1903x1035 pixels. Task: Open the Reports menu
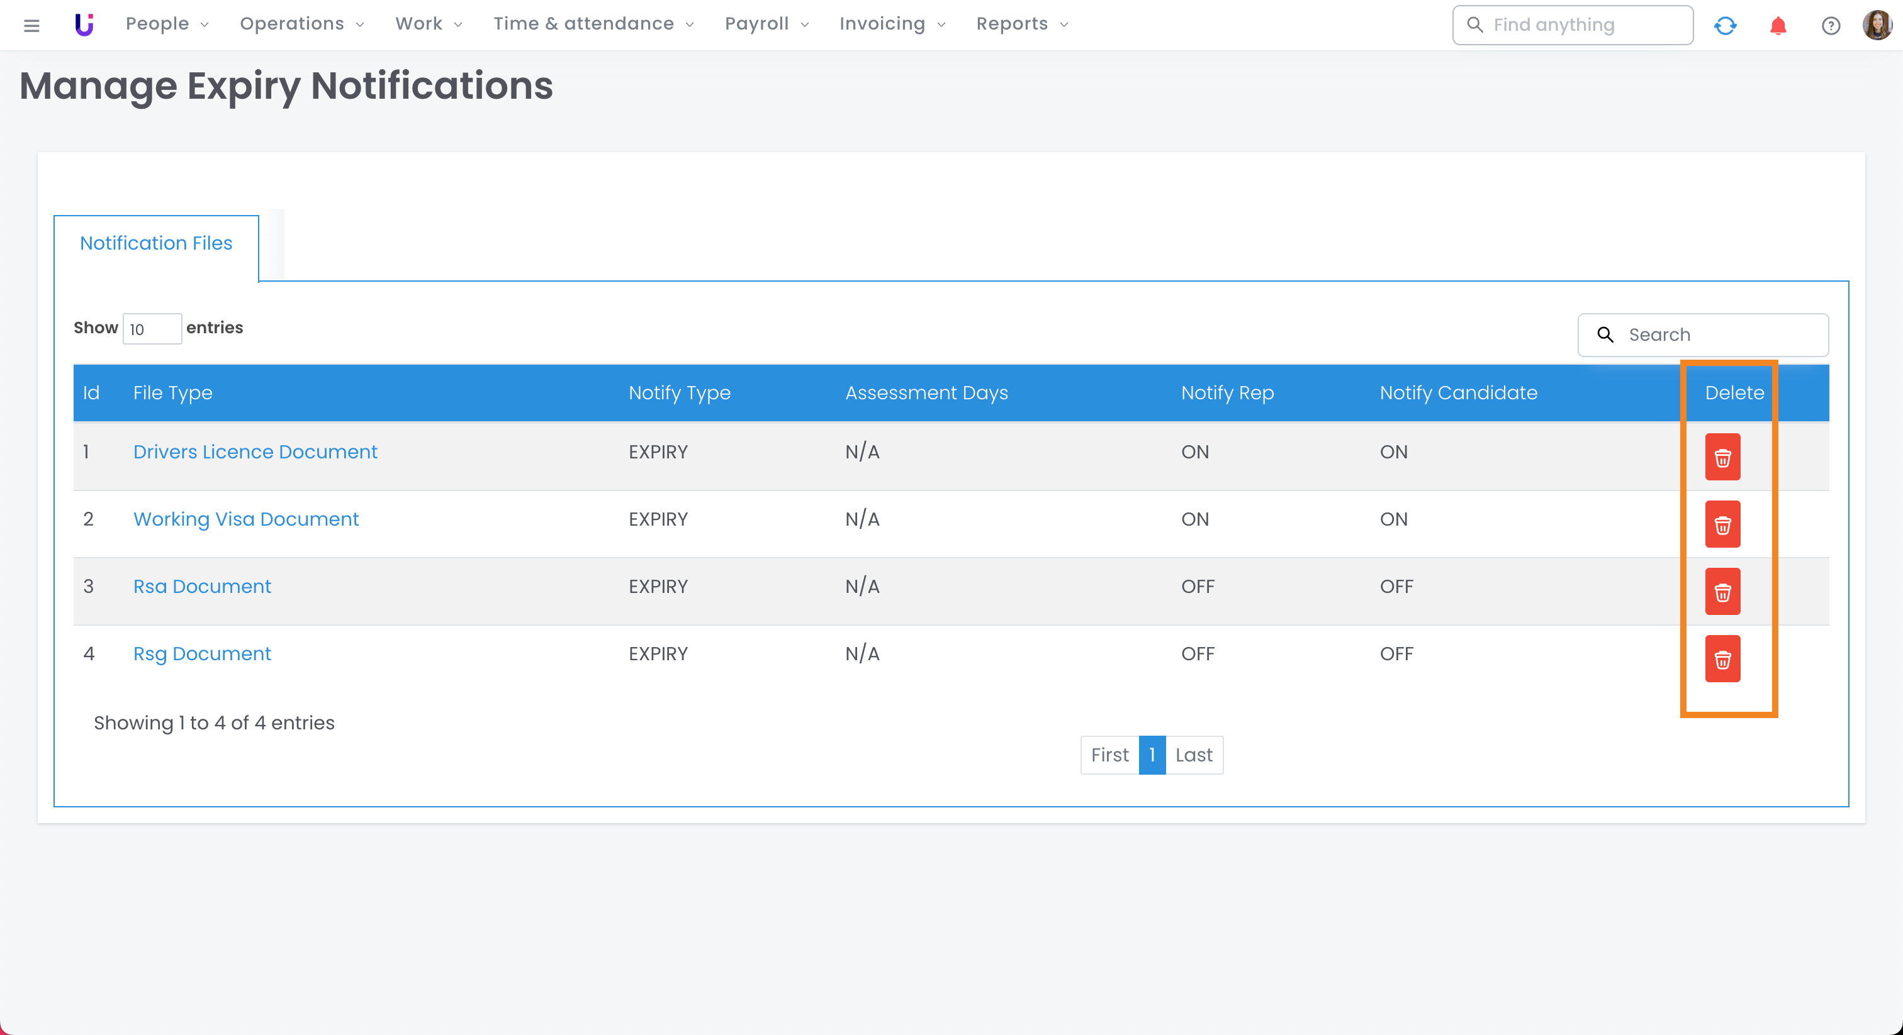[1022, 24]
